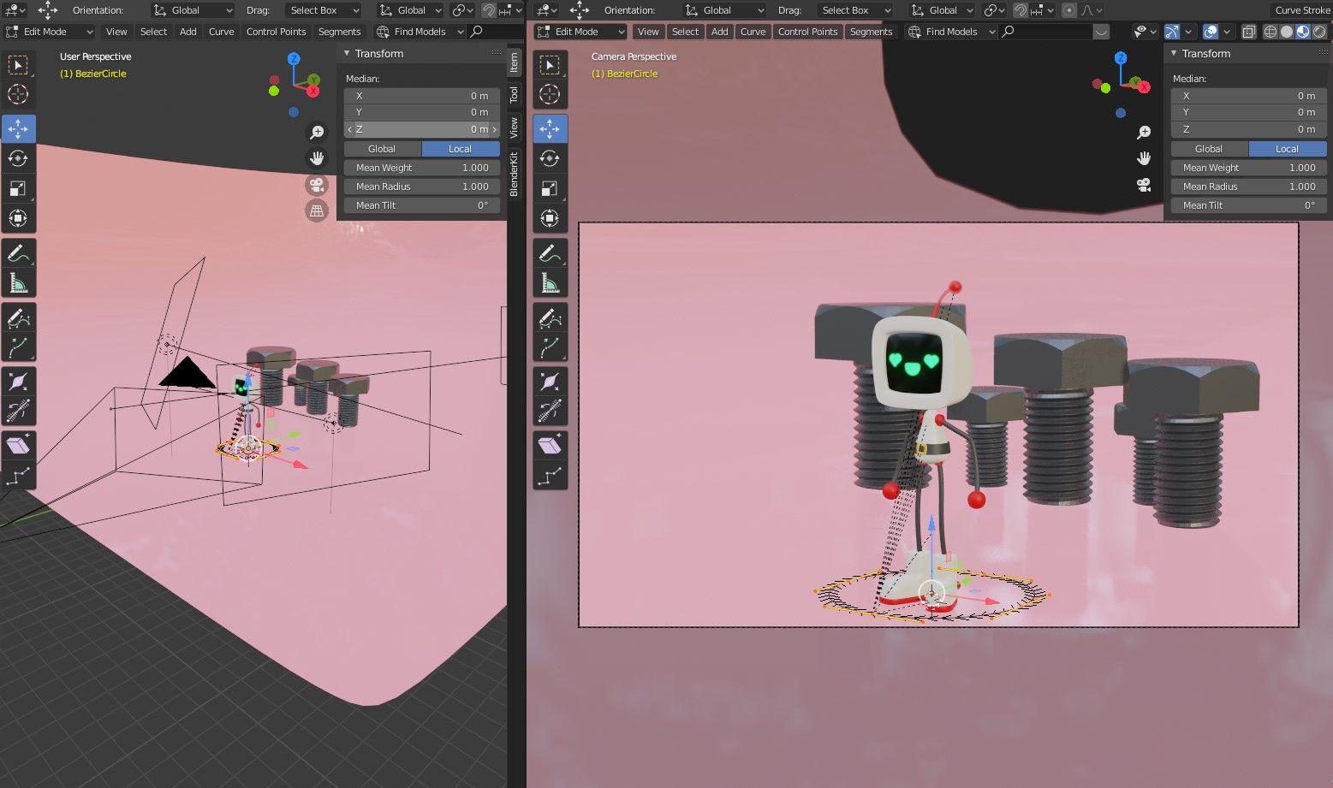The width and height of the screenshot is (1333, 788).
Task: Select the Cursor tool in left viewport
Action: (18, 94)
